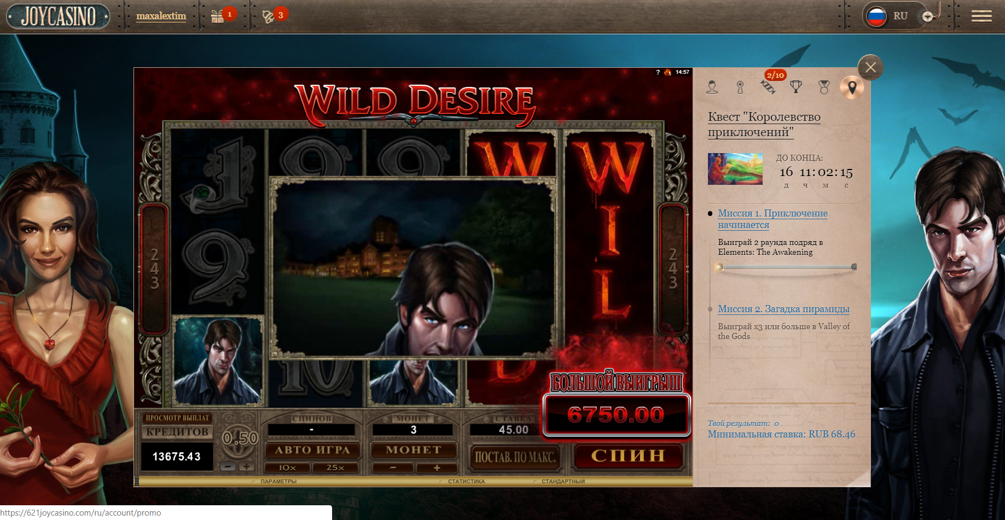Open the hamburger main menu

(x=981, y=16)
